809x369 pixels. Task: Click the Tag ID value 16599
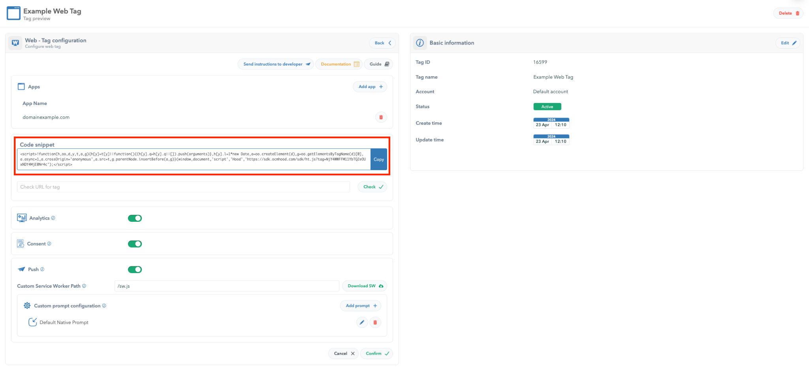[x=540, y=62]
